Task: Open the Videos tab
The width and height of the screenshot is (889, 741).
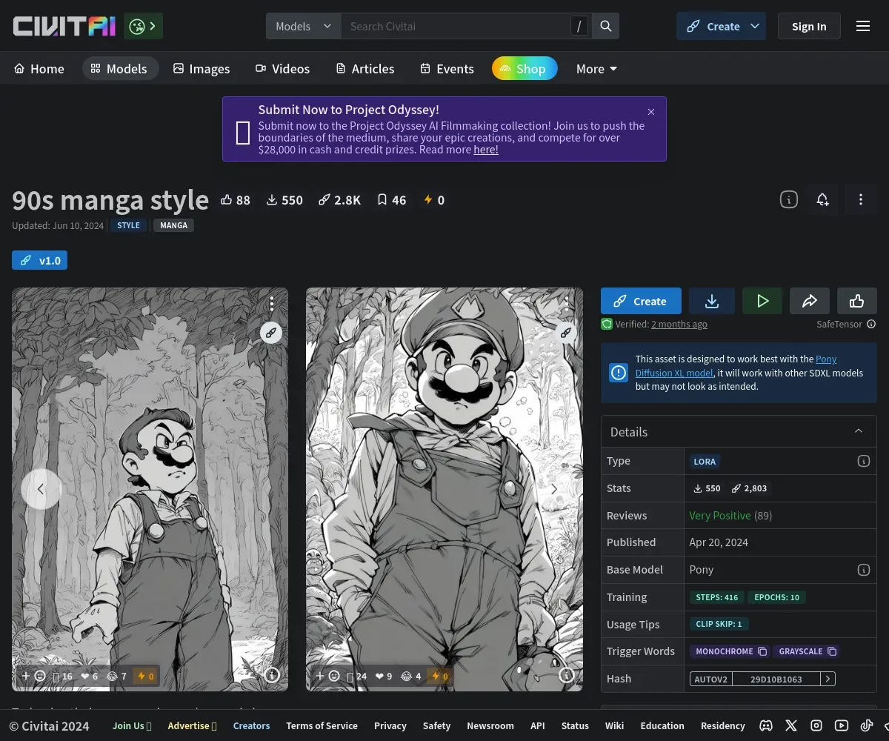Action: click(283, 68)
